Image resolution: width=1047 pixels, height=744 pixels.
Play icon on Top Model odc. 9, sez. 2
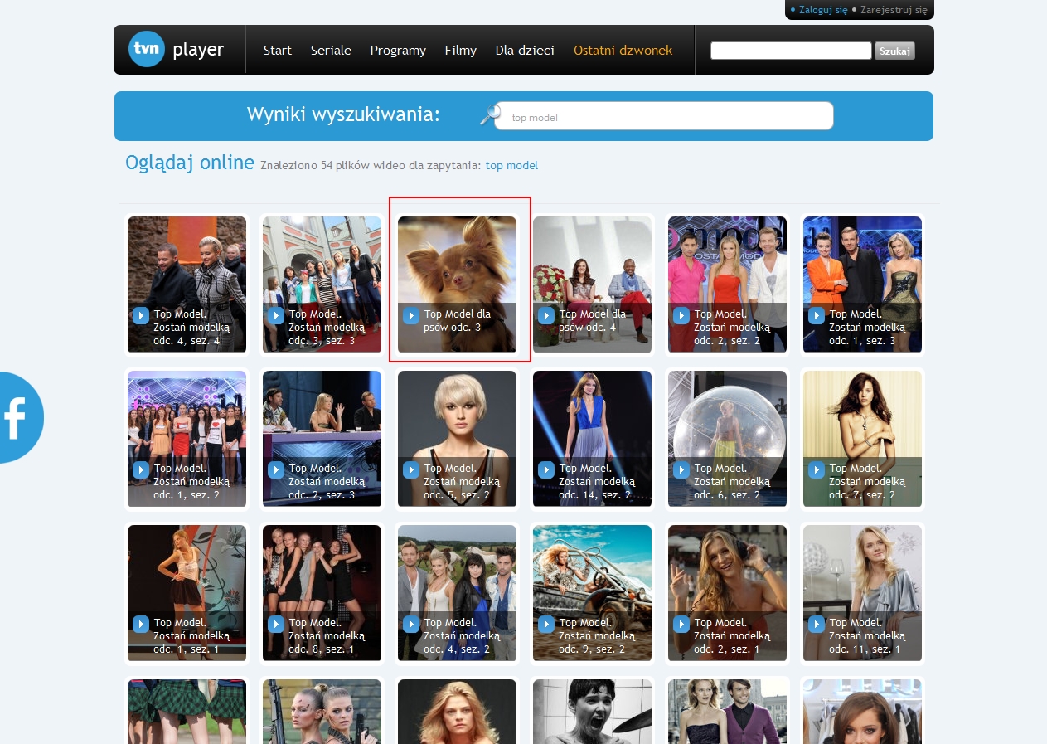click(545, 624)
